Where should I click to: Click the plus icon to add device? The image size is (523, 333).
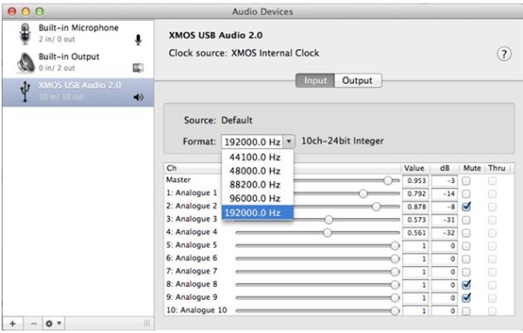[13, 323]
